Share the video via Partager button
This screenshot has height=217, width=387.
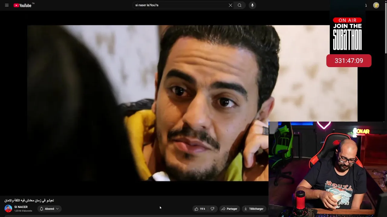[229, 209]
